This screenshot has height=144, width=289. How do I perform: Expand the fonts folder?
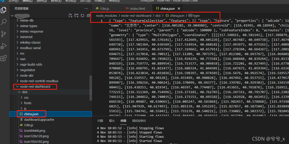(x=28, y=103)
